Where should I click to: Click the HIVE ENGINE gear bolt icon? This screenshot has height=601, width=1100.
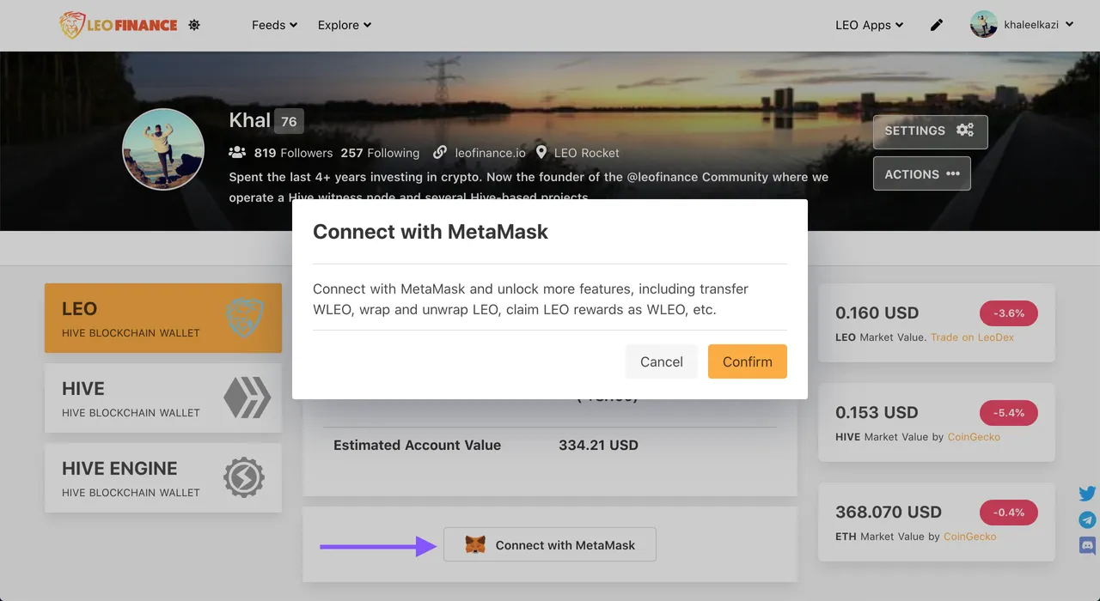244,477
